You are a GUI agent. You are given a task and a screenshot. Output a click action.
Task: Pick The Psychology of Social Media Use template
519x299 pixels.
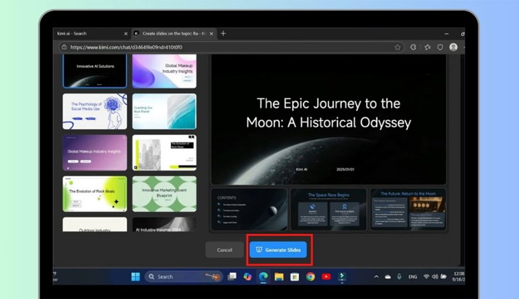94,112
